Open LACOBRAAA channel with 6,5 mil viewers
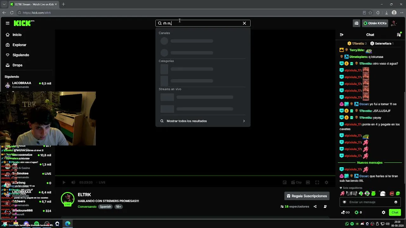Image resolution: width=406 pixels, height=228 pixels. coord(28,85)
